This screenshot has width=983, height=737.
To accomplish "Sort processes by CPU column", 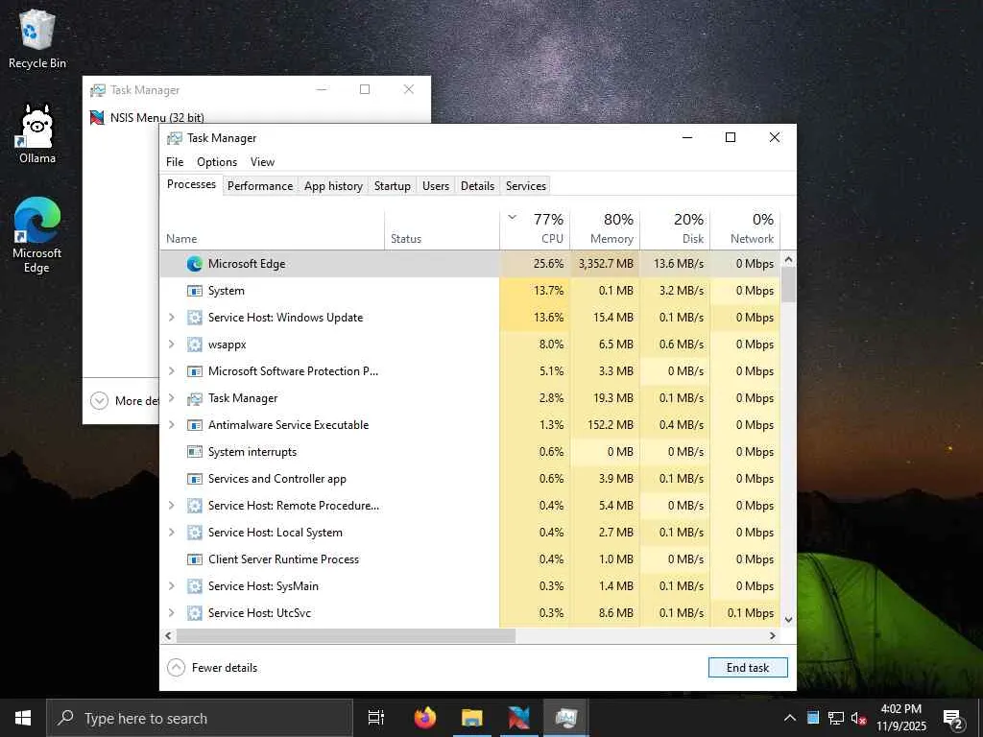I will [x=535, y=228].
